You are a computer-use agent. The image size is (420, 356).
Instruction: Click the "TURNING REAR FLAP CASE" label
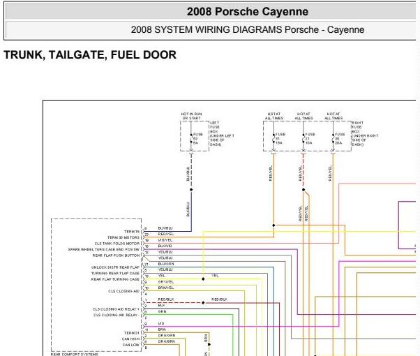point(115,273)
